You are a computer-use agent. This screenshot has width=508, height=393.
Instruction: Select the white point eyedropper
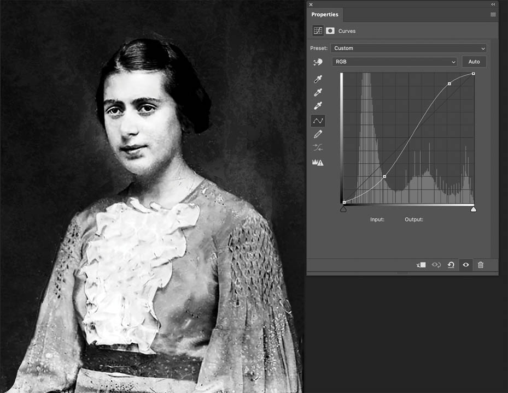coord(318,106)
